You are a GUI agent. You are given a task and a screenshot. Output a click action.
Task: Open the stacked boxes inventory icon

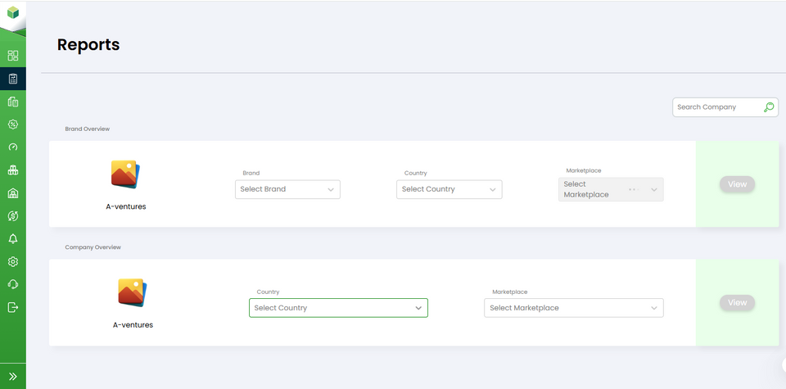pyautogui.click(x=12, y=170)
